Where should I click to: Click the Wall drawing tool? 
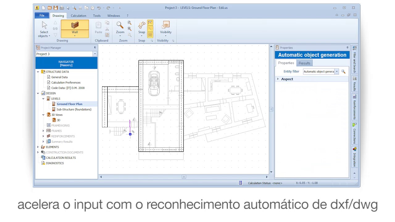tap(75, 29)
